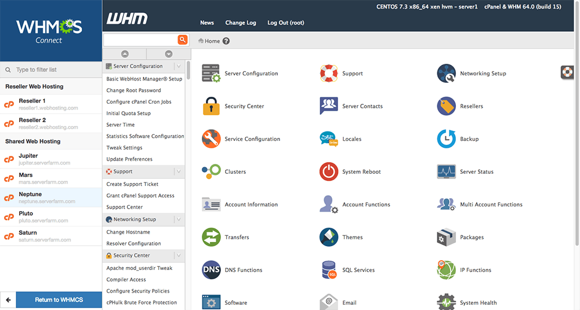This screenshot has height=310, width=580.
Task: Click the Return to WHMCS button
Action: [x=59, y=300]
